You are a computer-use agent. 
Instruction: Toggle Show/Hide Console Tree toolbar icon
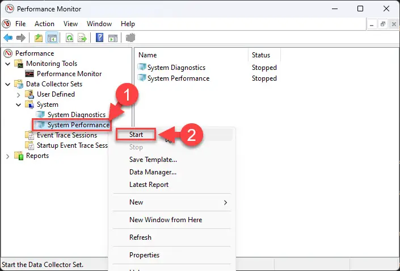52,38
